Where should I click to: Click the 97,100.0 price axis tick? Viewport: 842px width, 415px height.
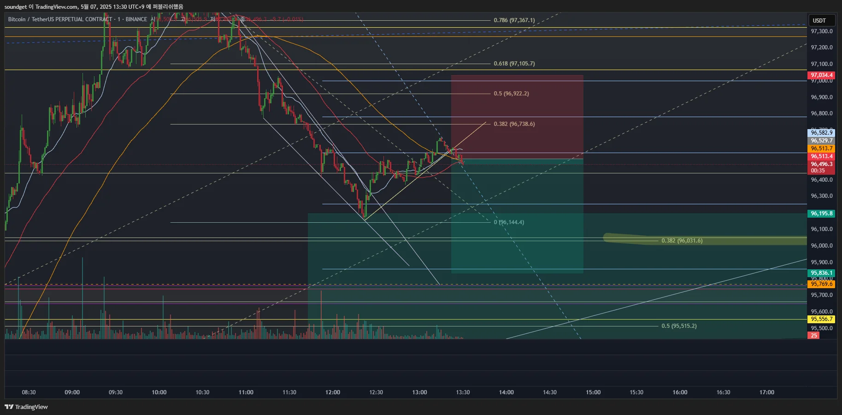tap(822, 64)
